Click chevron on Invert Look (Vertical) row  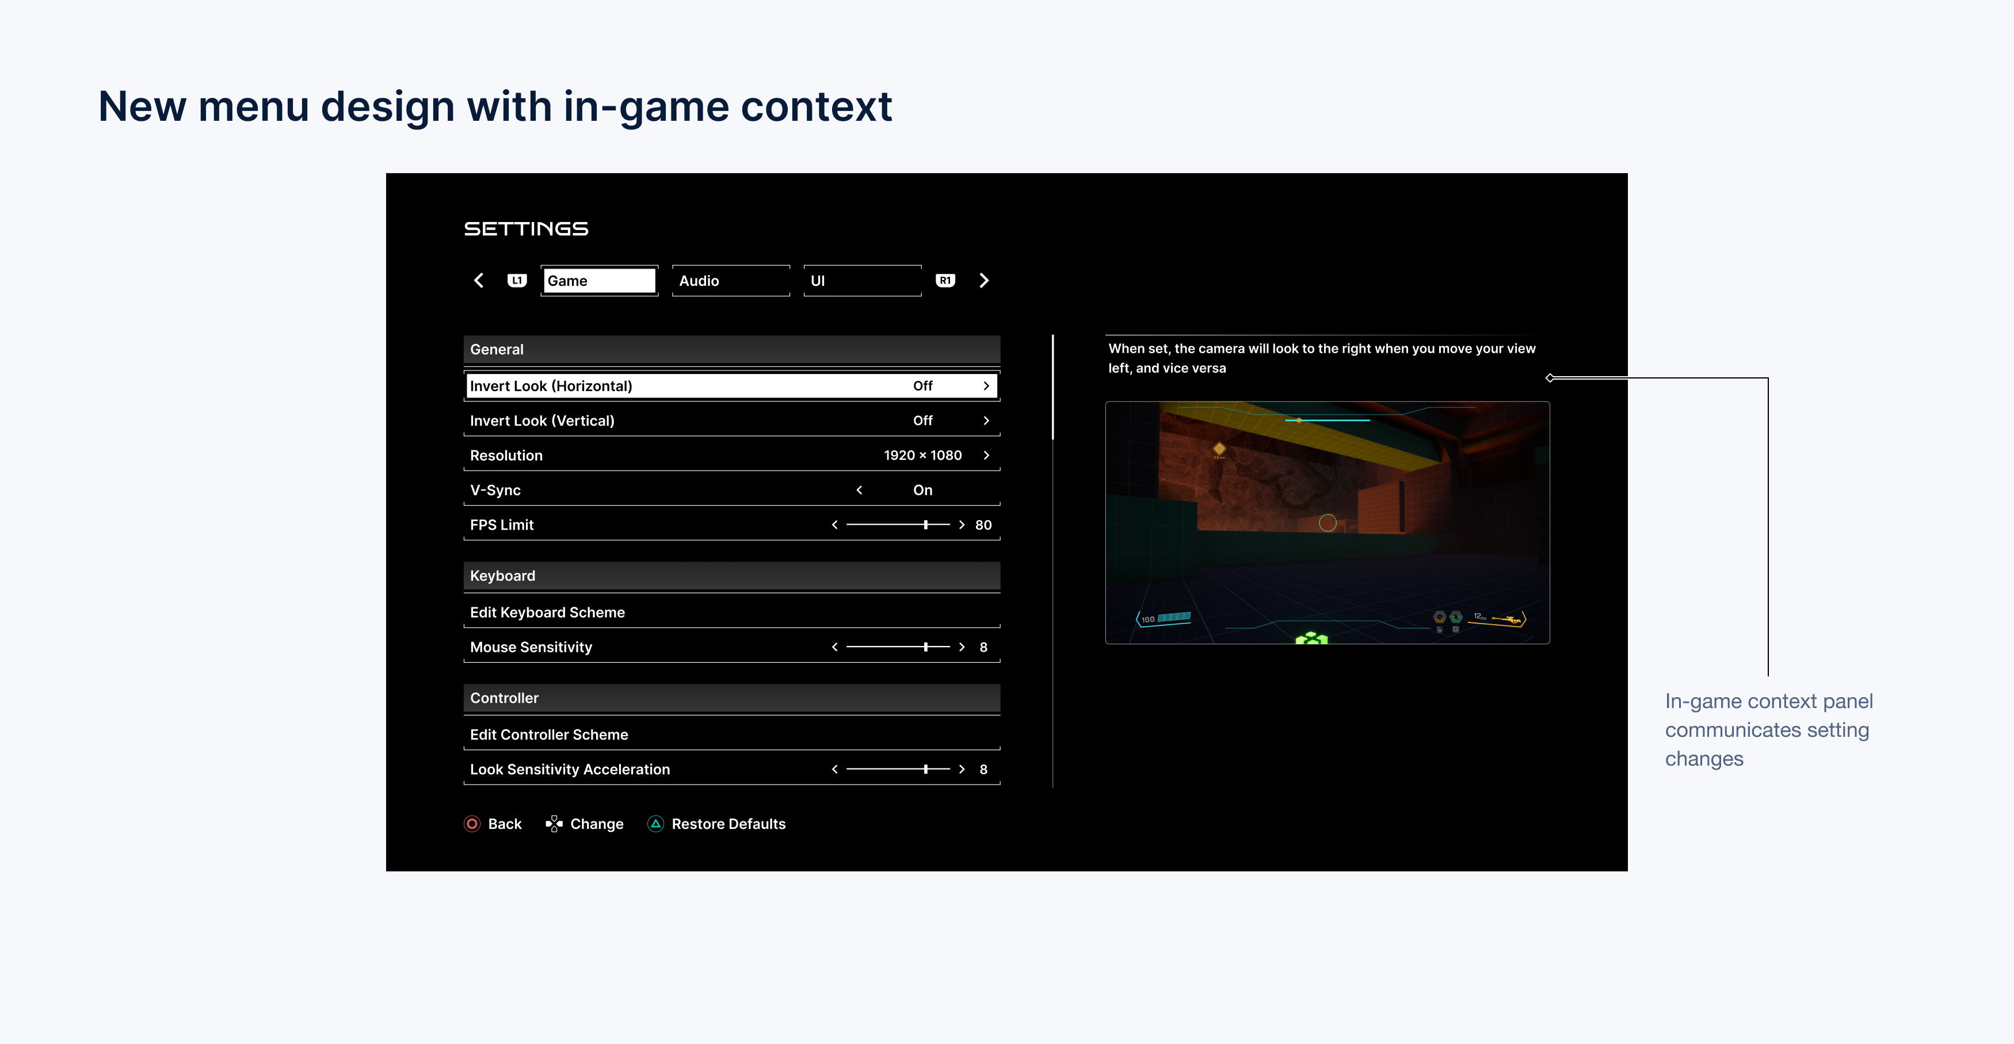pyautogui.click(x=986, y=420)
